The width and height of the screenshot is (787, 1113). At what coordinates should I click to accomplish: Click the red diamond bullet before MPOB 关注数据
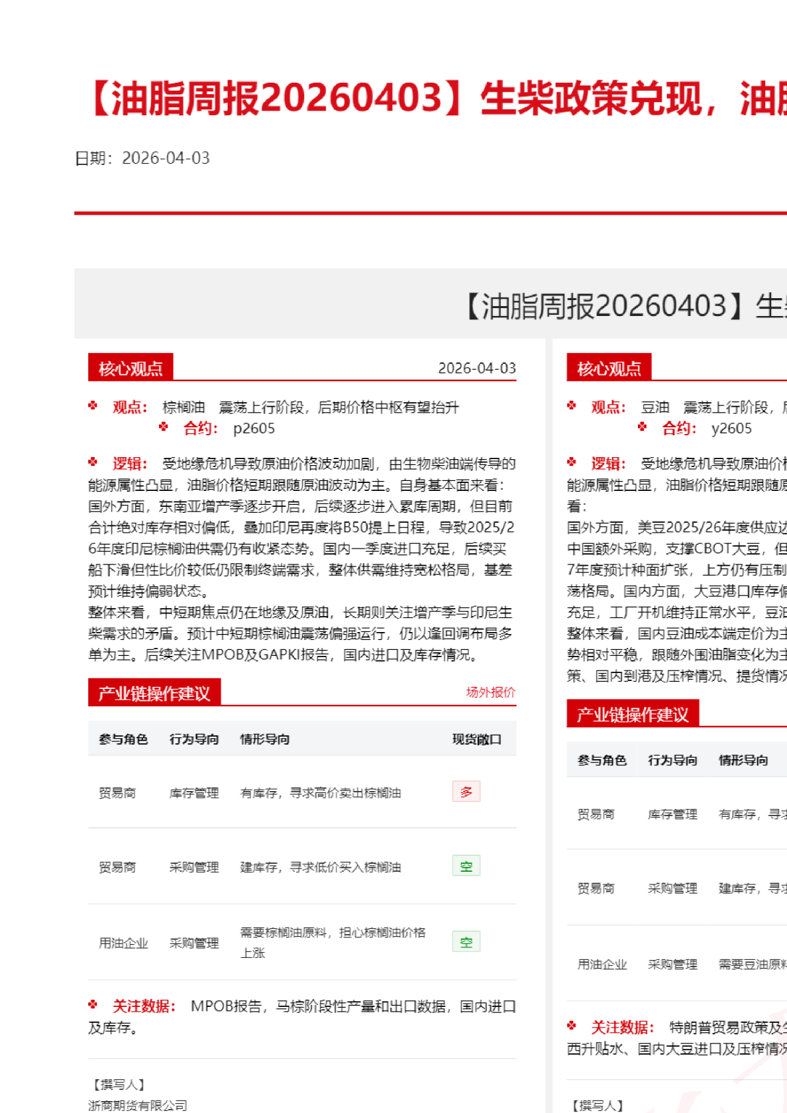click(x=93, y=1004)
